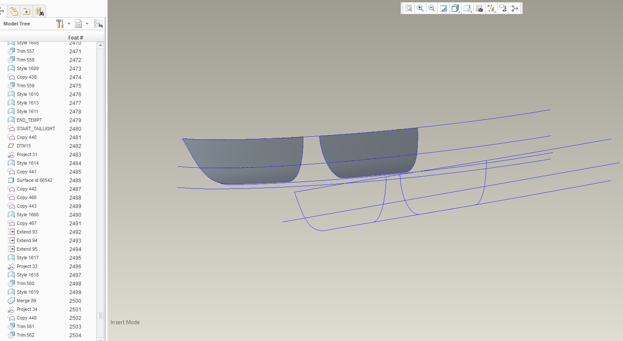Image resolution: width=623 pixels, height=341 pixels.
Task: Select Copy 448 feature
Action: point(27,318)
